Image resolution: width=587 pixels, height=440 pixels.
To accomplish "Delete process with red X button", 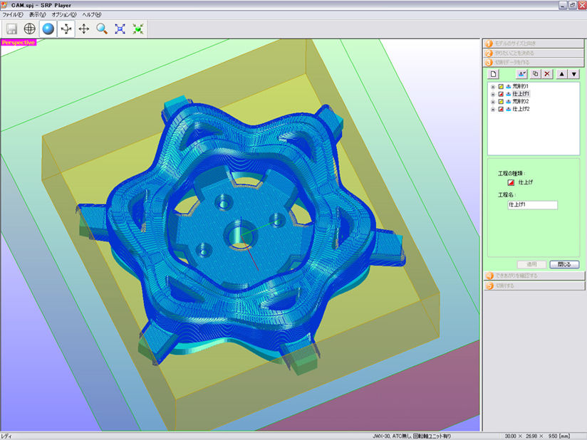I will click(547, 74).
